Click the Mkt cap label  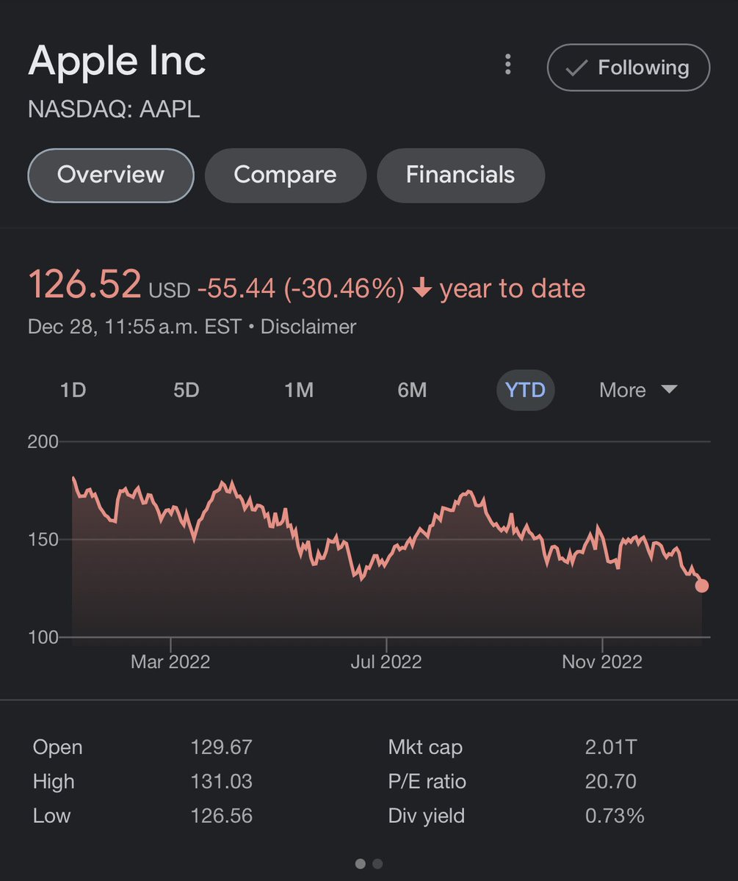point(425,747)
